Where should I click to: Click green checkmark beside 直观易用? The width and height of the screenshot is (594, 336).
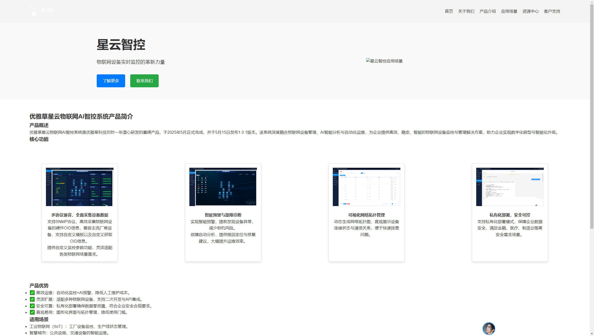point(32,312)
